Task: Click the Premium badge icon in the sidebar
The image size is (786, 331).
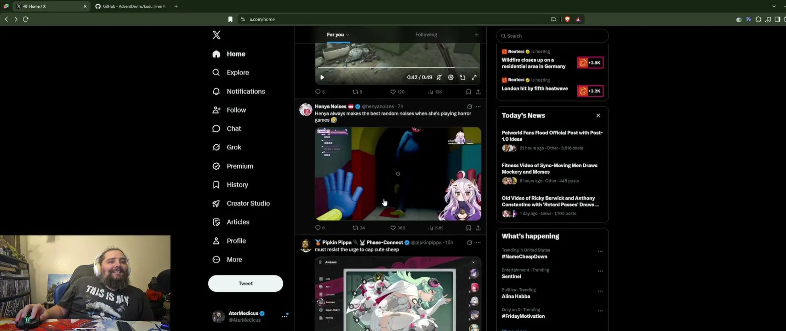Action: [x=216, y=166]
